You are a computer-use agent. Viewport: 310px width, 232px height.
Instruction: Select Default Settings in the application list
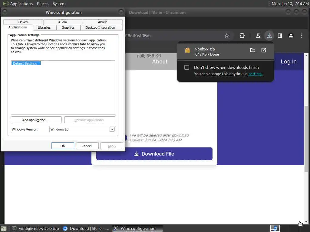tap(26, 63)
